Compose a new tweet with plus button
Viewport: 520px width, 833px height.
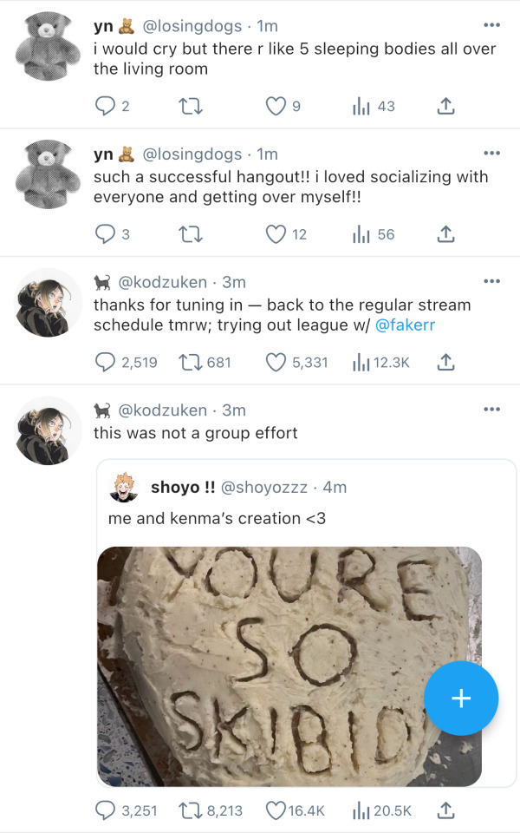point(461,699)
